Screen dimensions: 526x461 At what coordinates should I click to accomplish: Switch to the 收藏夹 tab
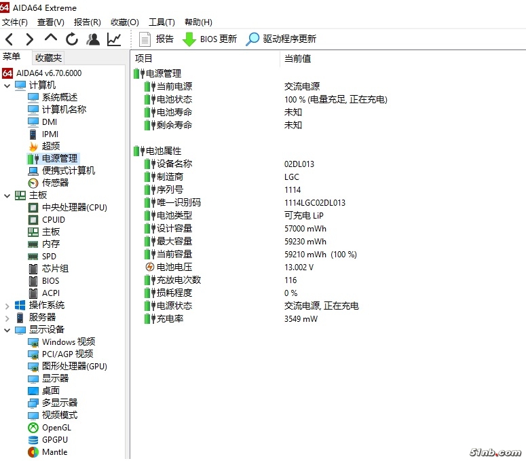coord(48,58)
